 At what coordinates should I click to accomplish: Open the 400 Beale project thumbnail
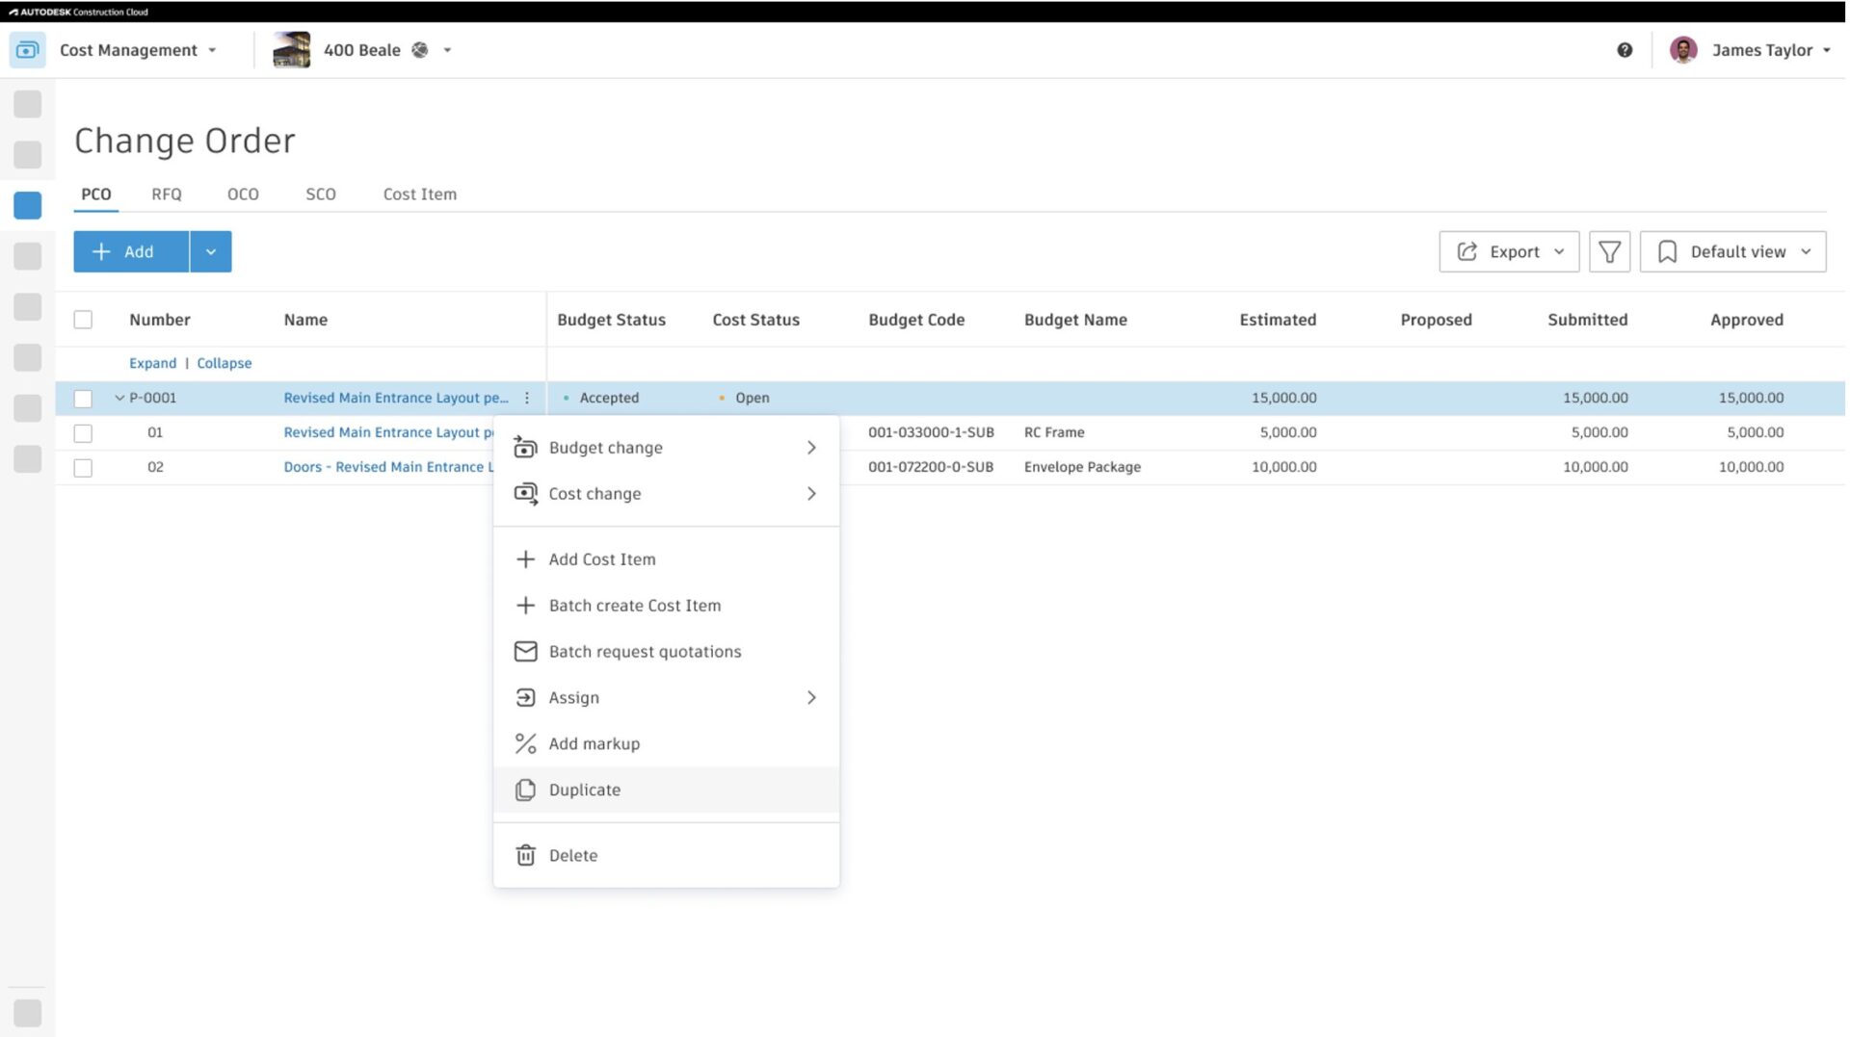[x=291, y=50]
